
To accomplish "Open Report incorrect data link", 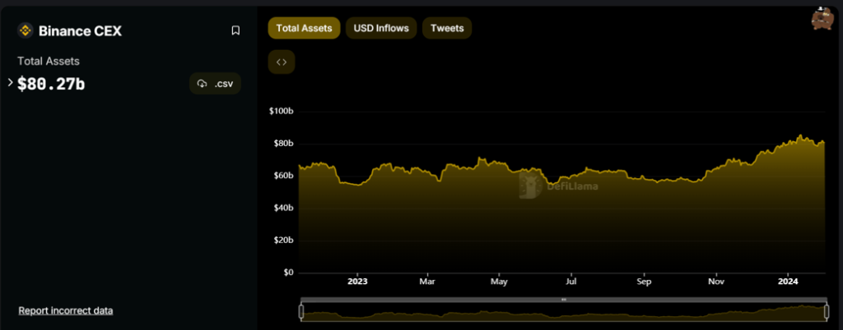I will pyautogui.click(x=66, y=311).
